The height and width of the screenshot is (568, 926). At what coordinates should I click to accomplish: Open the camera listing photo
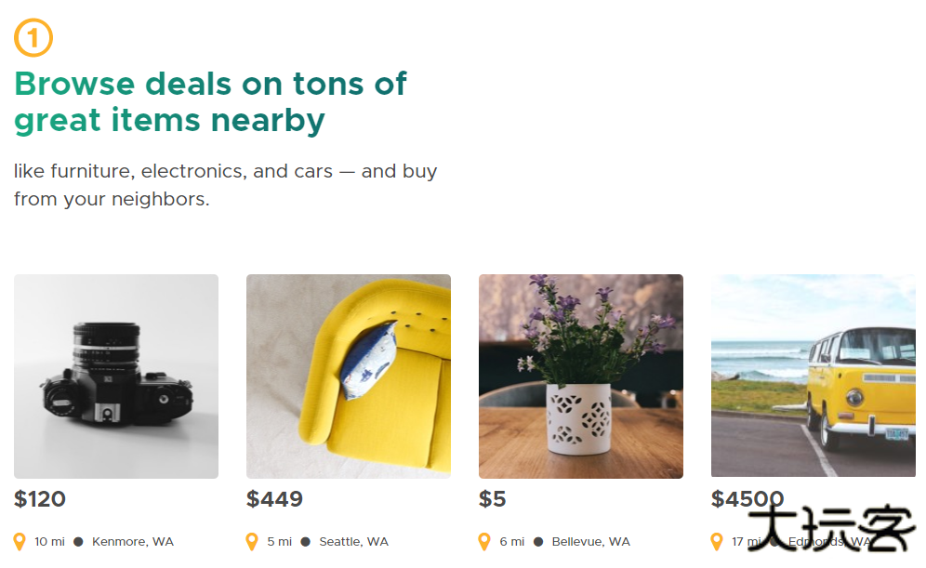tap(115, 376)
